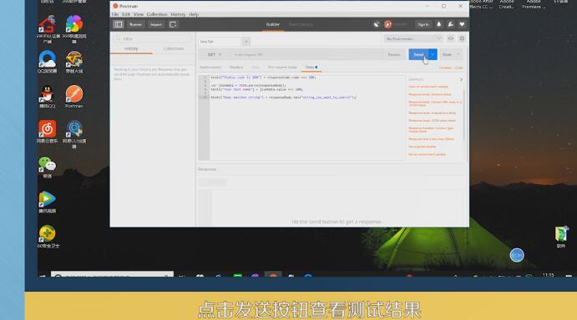This screenshot has width=577, height=320.
Task: Add a new request tab with plus
Action: point(245,42)
